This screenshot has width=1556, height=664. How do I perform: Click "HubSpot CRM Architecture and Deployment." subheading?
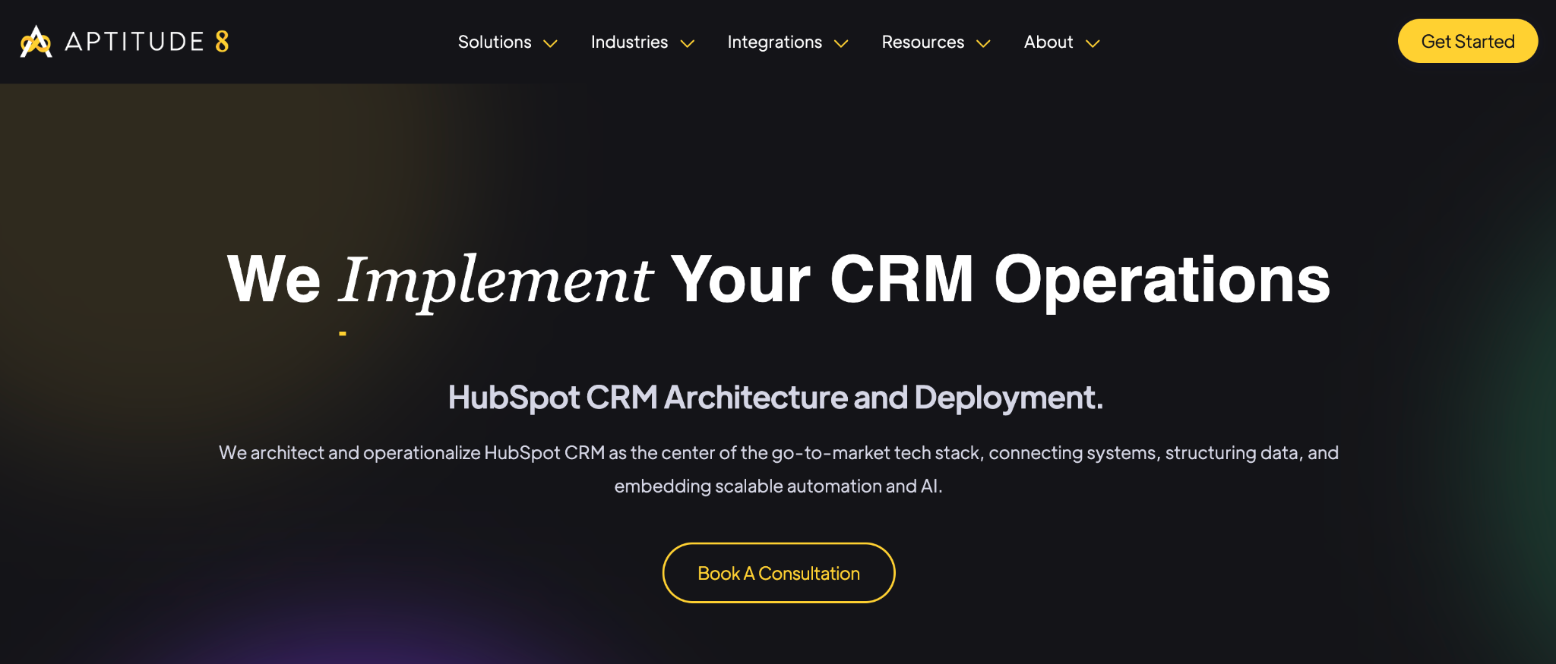tap(776, 398)
